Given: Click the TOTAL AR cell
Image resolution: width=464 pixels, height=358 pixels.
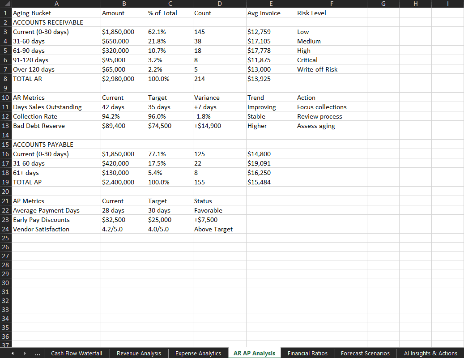Looking at the screenshot, I should pos(56,79).
